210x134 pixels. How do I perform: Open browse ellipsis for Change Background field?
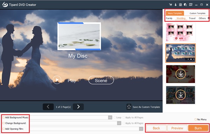point(119,123)
